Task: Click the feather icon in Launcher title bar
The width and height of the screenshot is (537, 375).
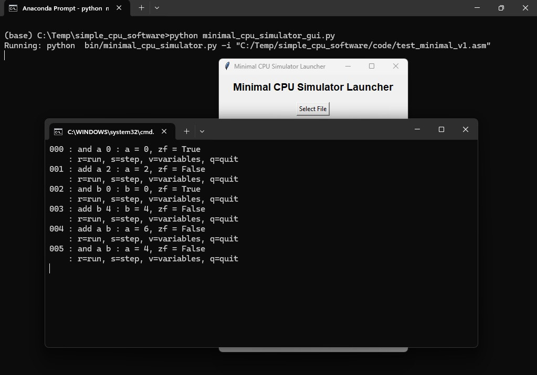Action: pyautogui.click(x=227, y=67)
